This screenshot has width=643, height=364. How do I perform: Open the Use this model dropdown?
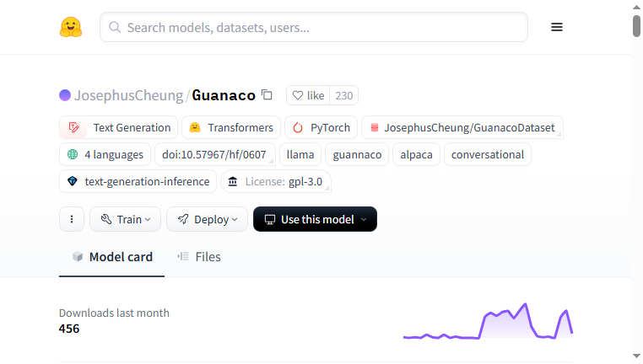(315, 219)
